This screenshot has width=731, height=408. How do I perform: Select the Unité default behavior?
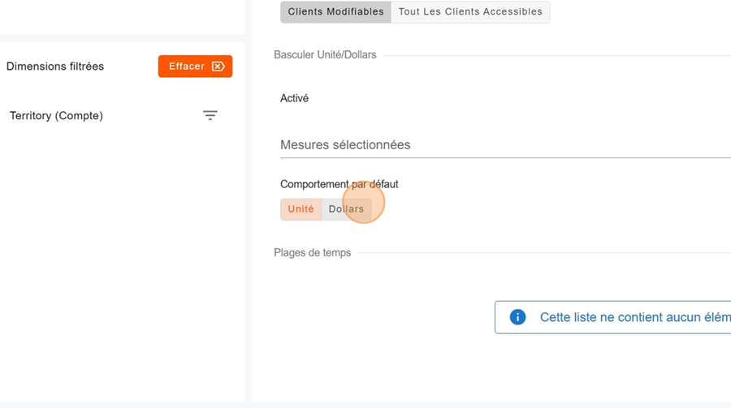tap(301, 209)
